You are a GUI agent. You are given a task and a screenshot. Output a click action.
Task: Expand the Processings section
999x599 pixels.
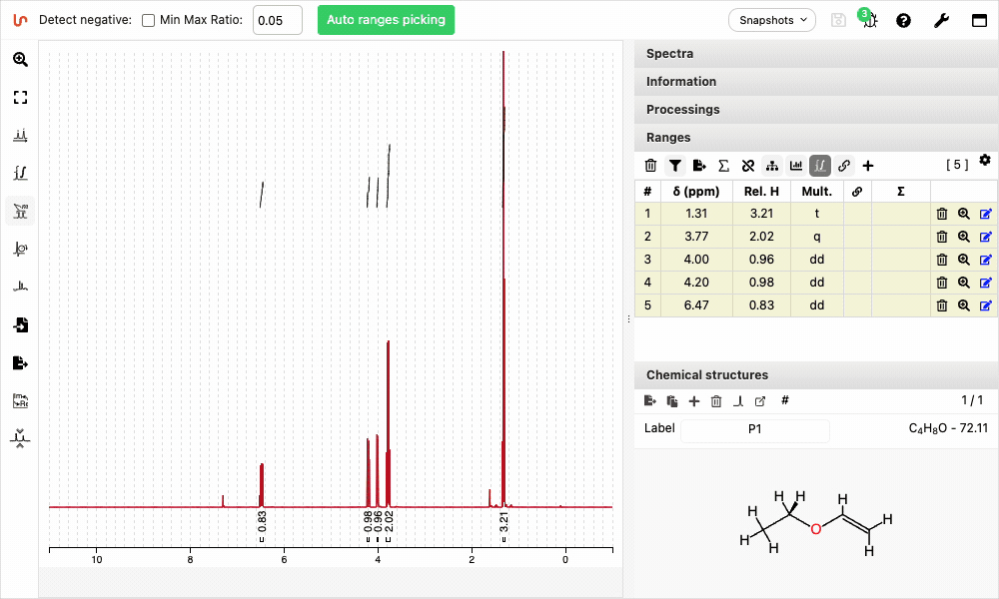(x=814, y=110)
